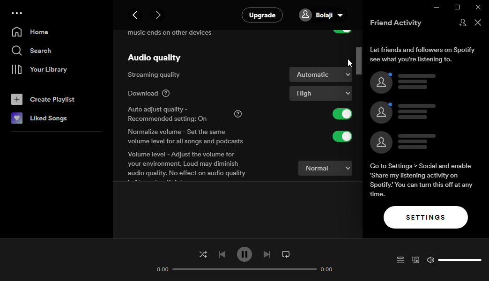Skip to previous track
The height and width of the screenshot is (281, 489).
click(x=222, y=254)
